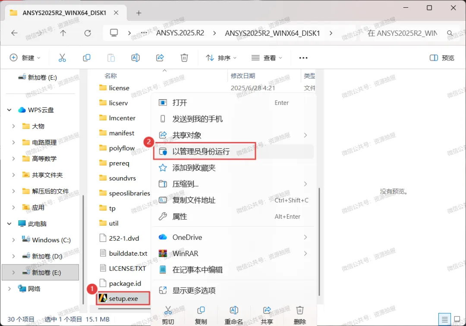Select the lmcenter folder
This screenshot has width=466, height=326.
tap(122, 118)
